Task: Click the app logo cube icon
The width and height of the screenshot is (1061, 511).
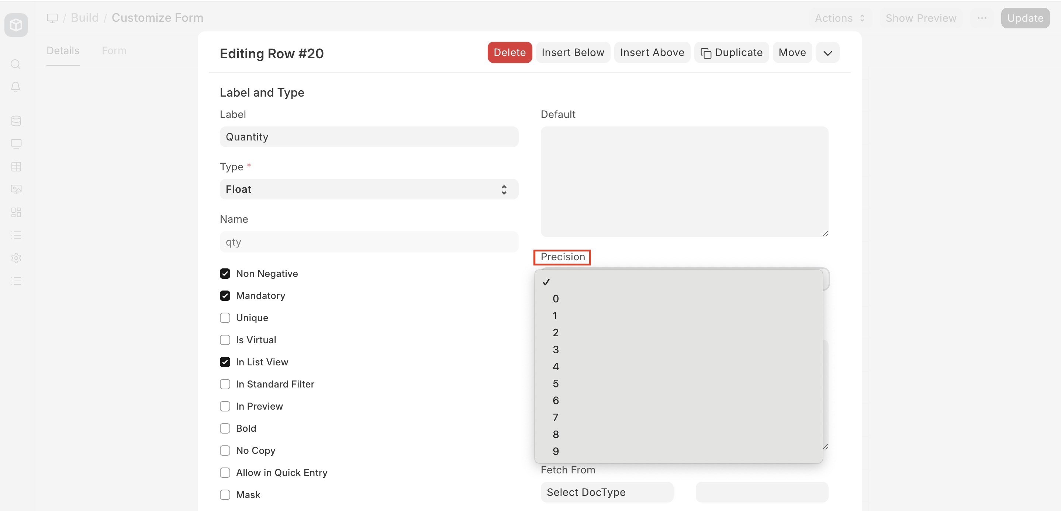Action: [16, 25]
